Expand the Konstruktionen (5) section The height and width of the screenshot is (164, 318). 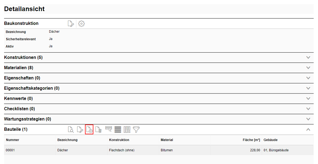pyautogui.click(x=308, y=58)
